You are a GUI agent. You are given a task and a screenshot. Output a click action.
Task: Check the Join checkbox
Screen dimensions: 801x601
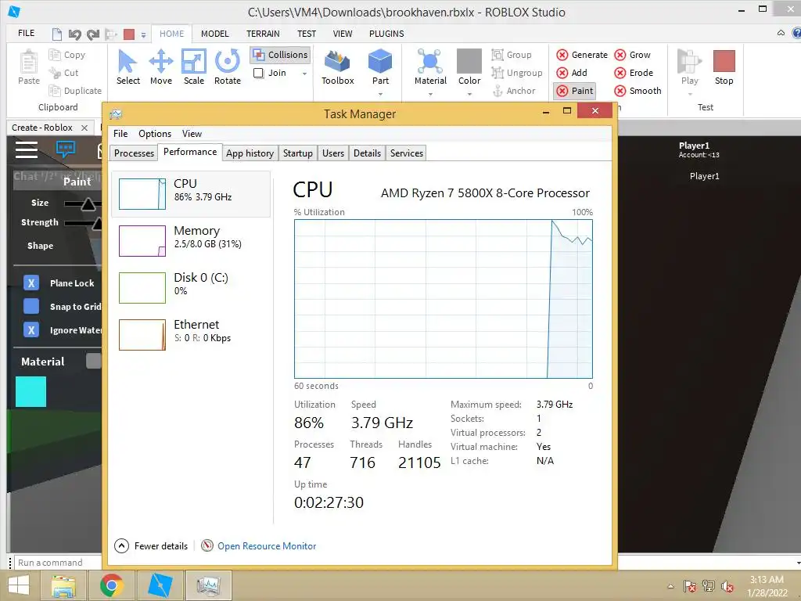(x=258, y=73)
